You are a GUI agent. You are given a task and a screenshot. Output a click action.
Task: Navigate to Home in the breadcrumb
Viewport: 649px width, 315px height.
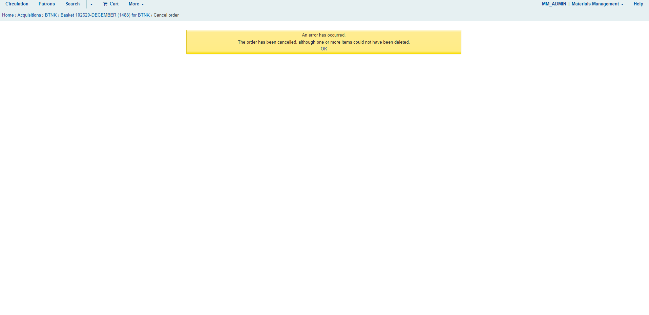click(8, 15)
